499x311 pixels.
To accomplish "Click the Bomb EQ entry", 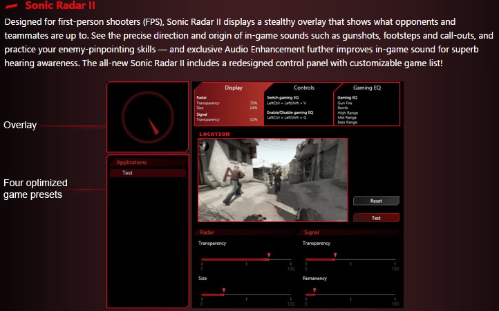I will pos(342,108).
